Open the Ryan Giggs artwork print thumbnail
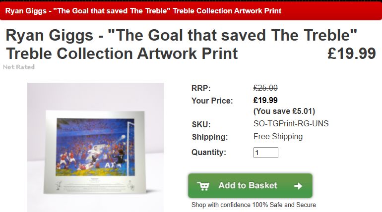 click(x=95, y=147)
